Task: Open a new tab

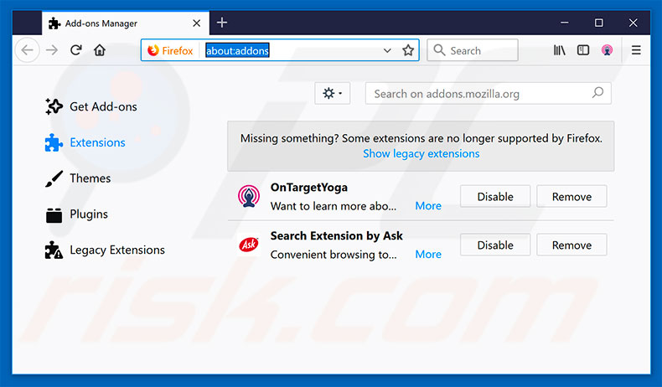Action: [x=222, y=23]
